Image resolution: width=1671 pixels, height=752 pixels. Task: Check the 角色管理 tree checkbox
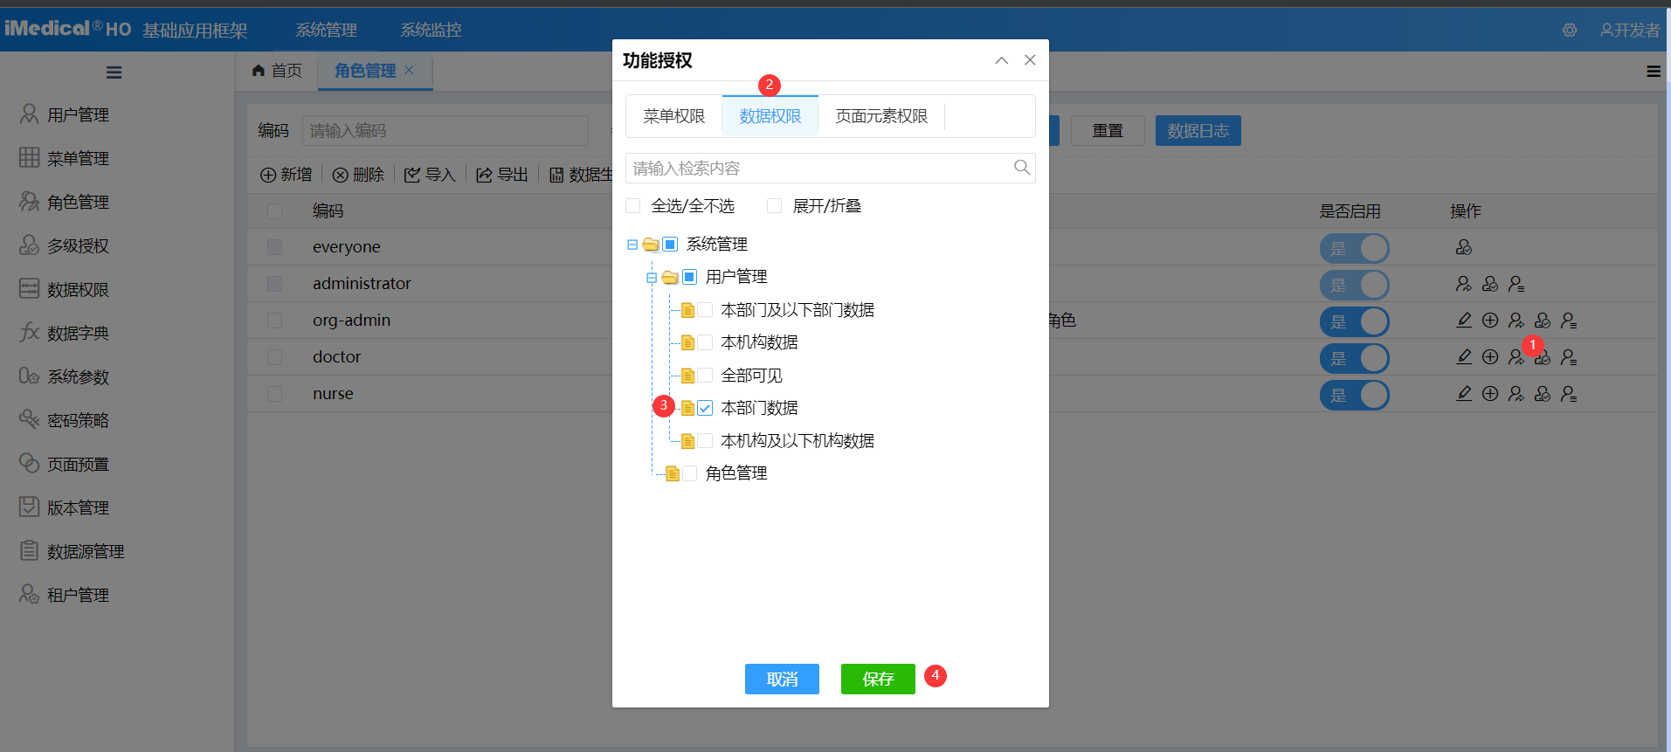tap(689, 473)
